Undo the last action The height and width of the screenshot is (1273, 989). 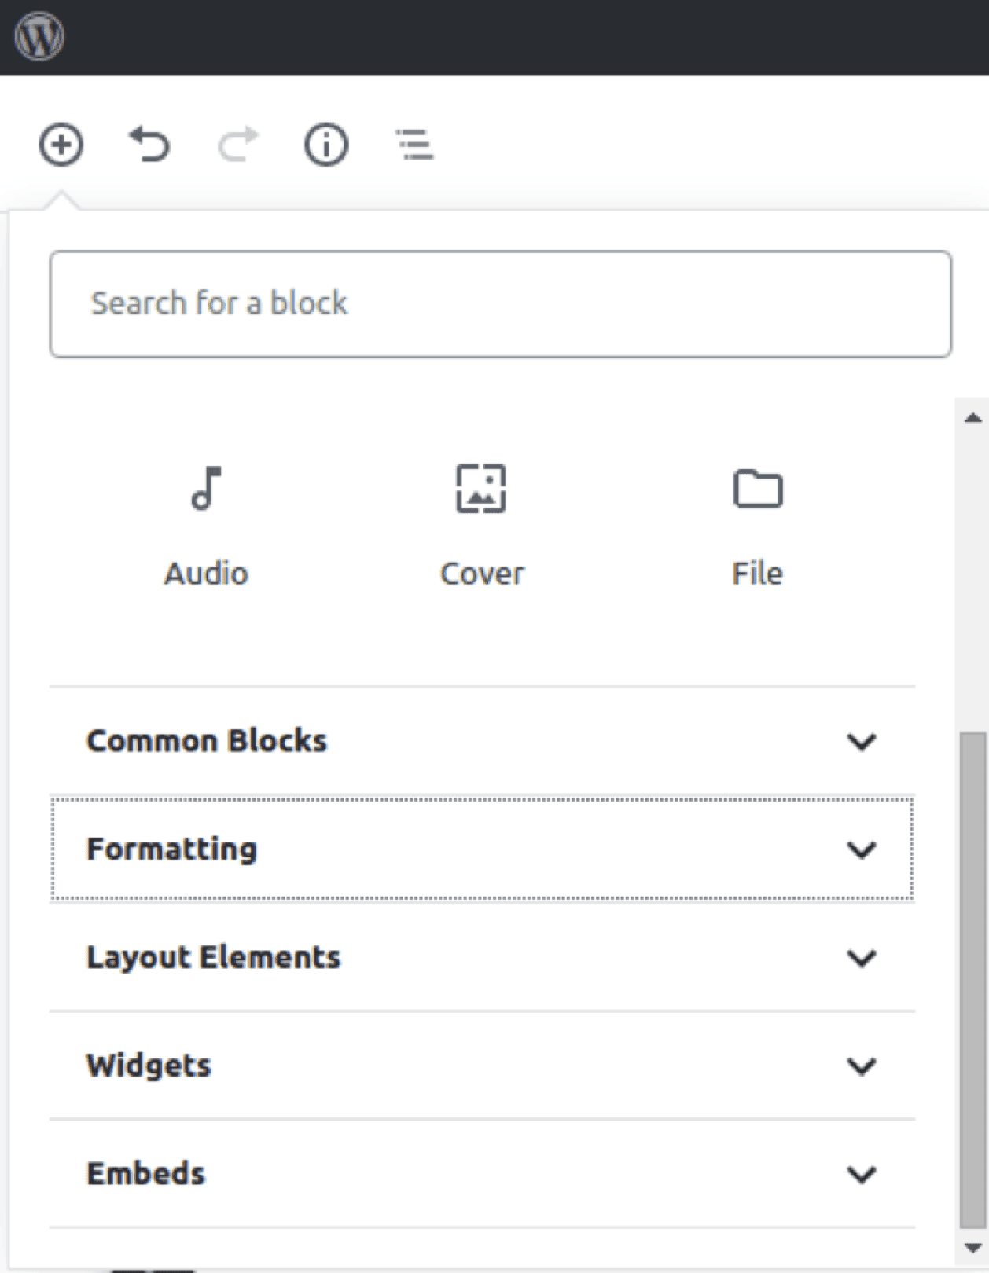click(x=149, y=145)
